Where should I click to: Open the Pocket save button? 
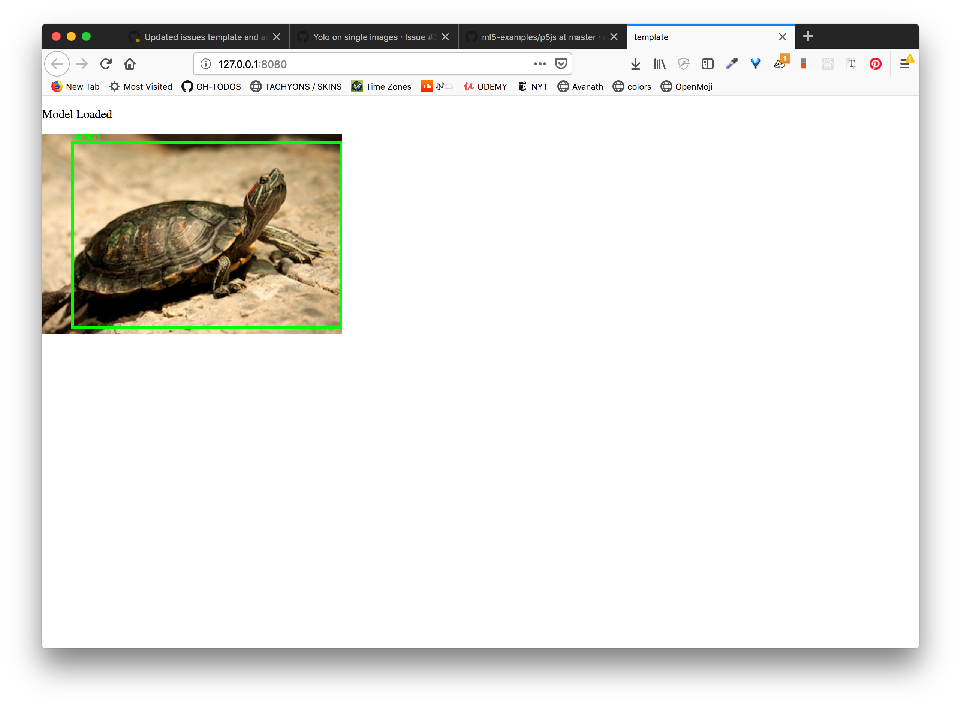pos(561,63)
